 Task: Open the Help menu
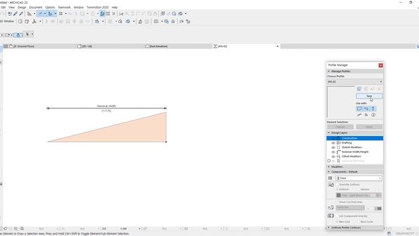click(x=115, y=7)
